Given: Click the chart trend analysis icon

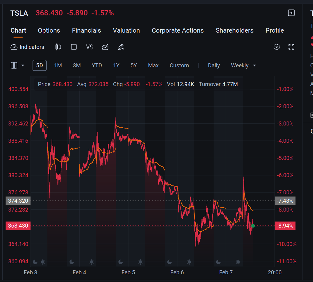Looking at the screenshot, I should pyautogui.click(x=105, y=47).
